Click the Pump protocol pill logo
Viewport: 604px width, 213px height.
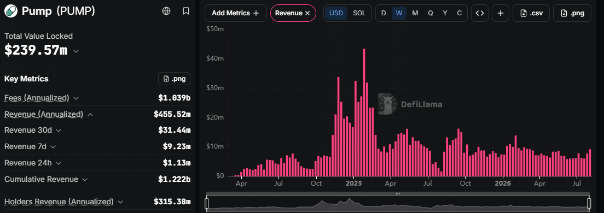tap(11, 11)
